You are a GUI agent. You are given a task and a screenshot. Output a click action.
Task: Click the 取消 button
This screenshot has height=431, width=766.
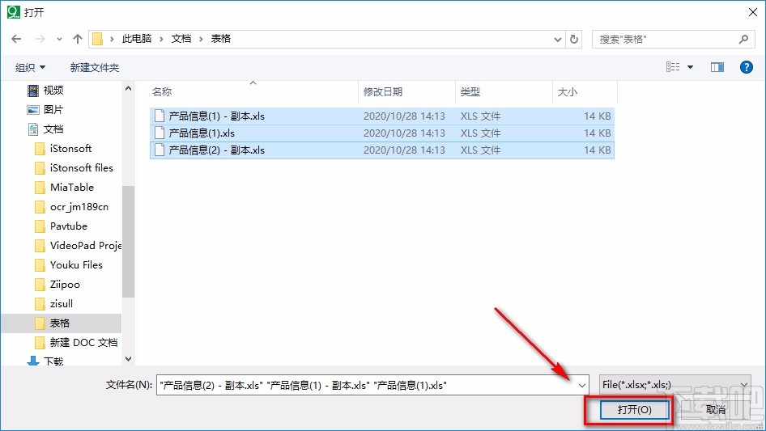tap(716, 409)
